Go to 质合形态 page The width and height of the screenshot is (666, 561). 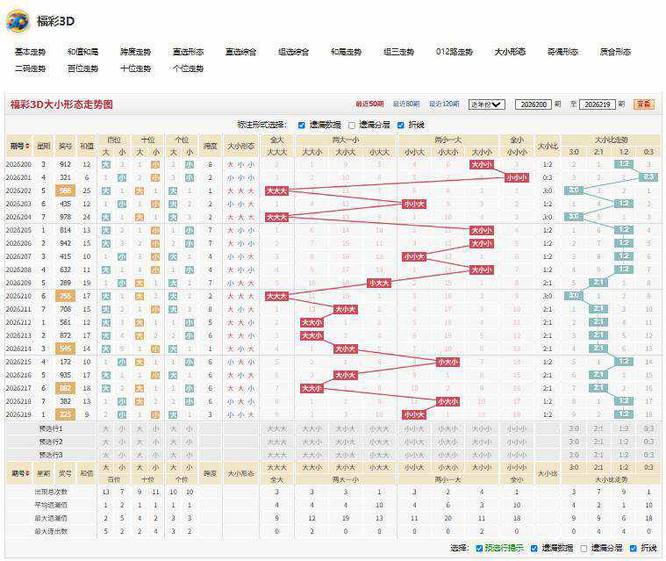pos(615,52)
